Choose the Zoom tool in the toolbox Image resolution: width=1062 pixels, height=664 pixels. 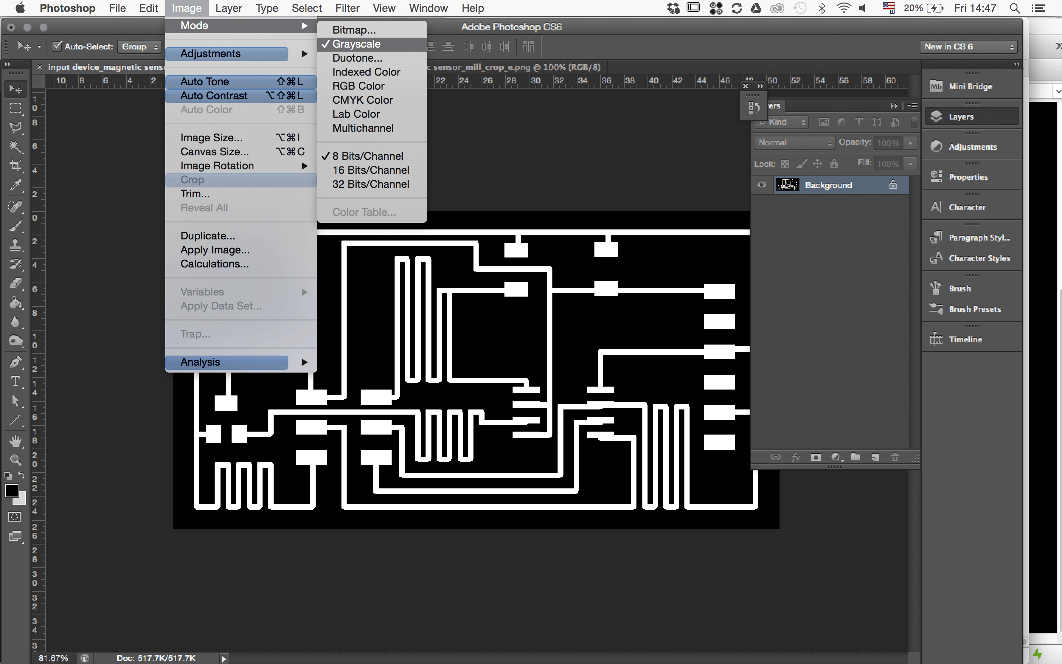point(15,460)
